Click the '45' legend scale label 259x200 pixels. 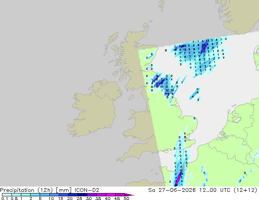(117, 198)
